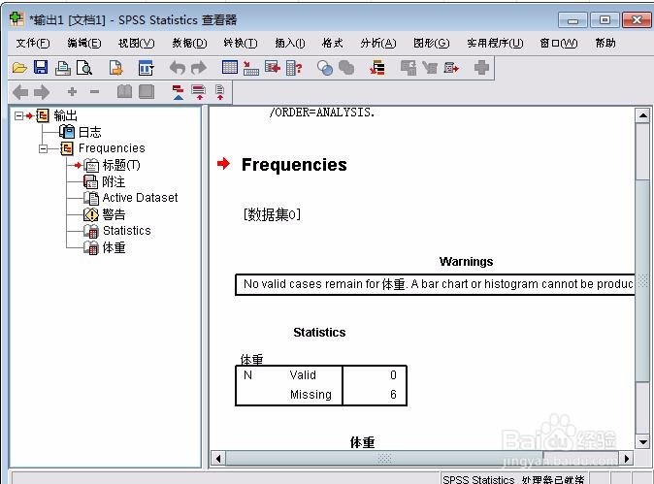Click the export output toolbar icon
The image size is (654, 484).
[115, 68]
